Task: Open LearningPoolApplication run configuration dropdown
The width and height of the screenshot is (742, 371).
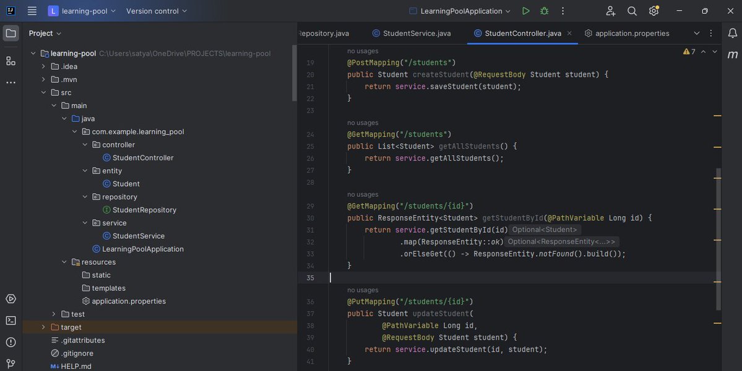Action: point(460,11)
